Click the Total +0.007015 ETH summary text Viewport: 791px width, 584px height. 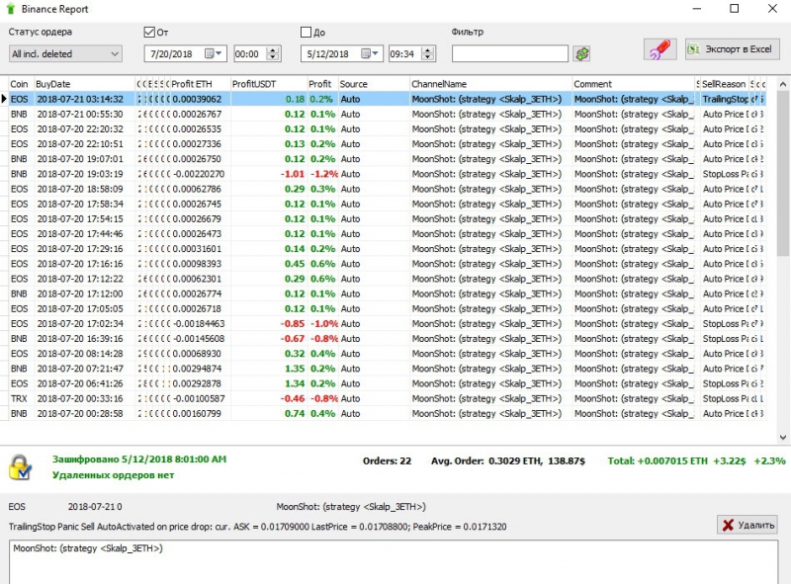(x=696, y=460)
